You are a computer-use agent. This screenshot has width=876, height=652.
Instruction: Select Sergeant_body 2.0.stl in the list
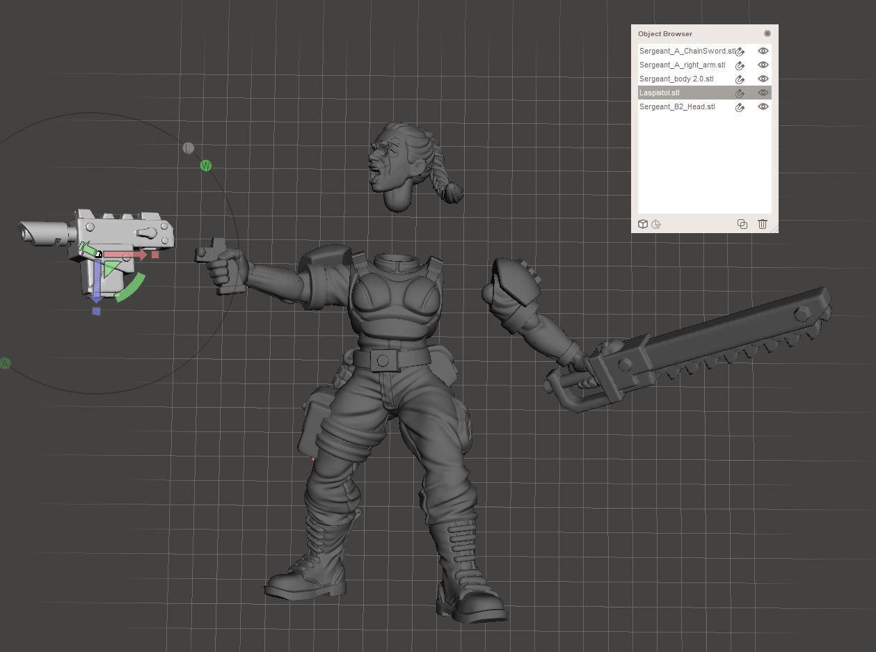point(676,79)
